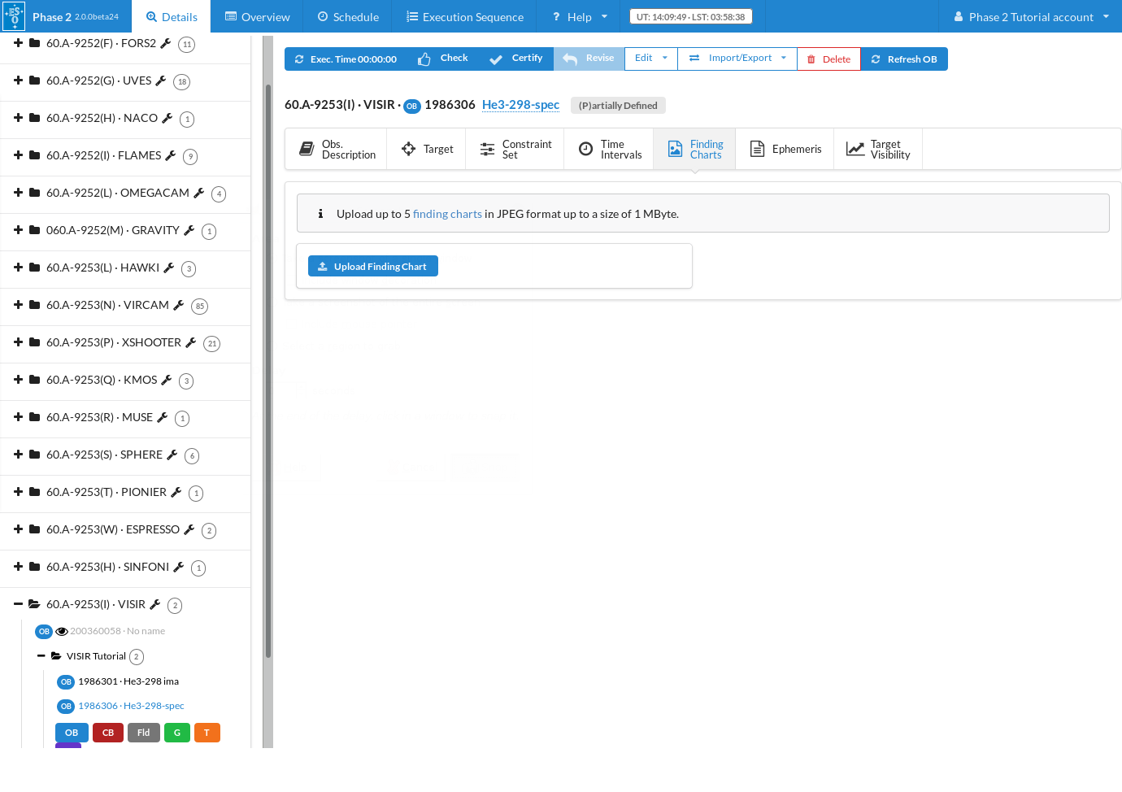The height and width of the screenshot is (792, 1122).
Task: Click the green G group button
Action: [x=176, y=733]
